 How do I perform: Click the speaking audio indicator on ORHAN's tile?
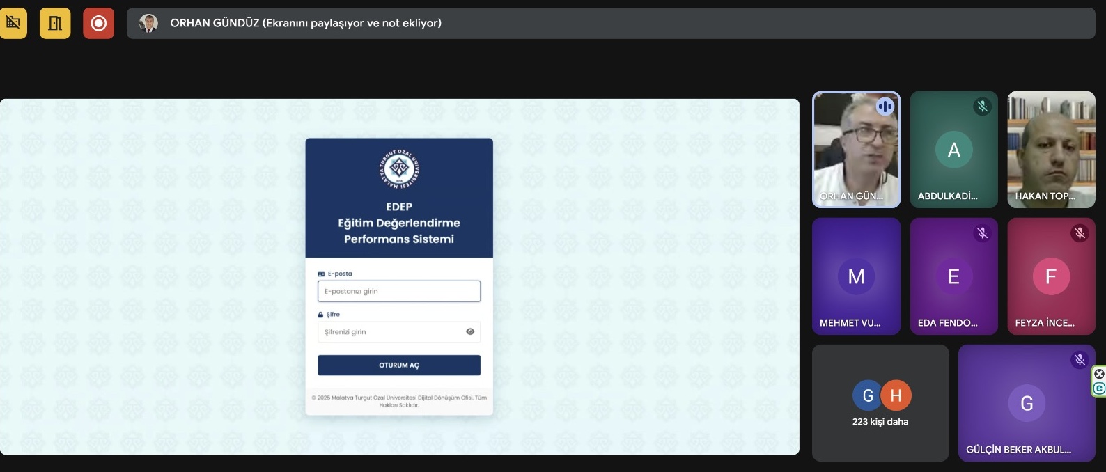885,107
